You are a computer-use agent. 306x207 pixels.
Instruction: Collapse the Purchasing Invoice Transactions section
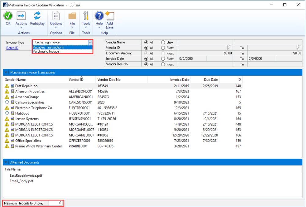tap(6, 73)
